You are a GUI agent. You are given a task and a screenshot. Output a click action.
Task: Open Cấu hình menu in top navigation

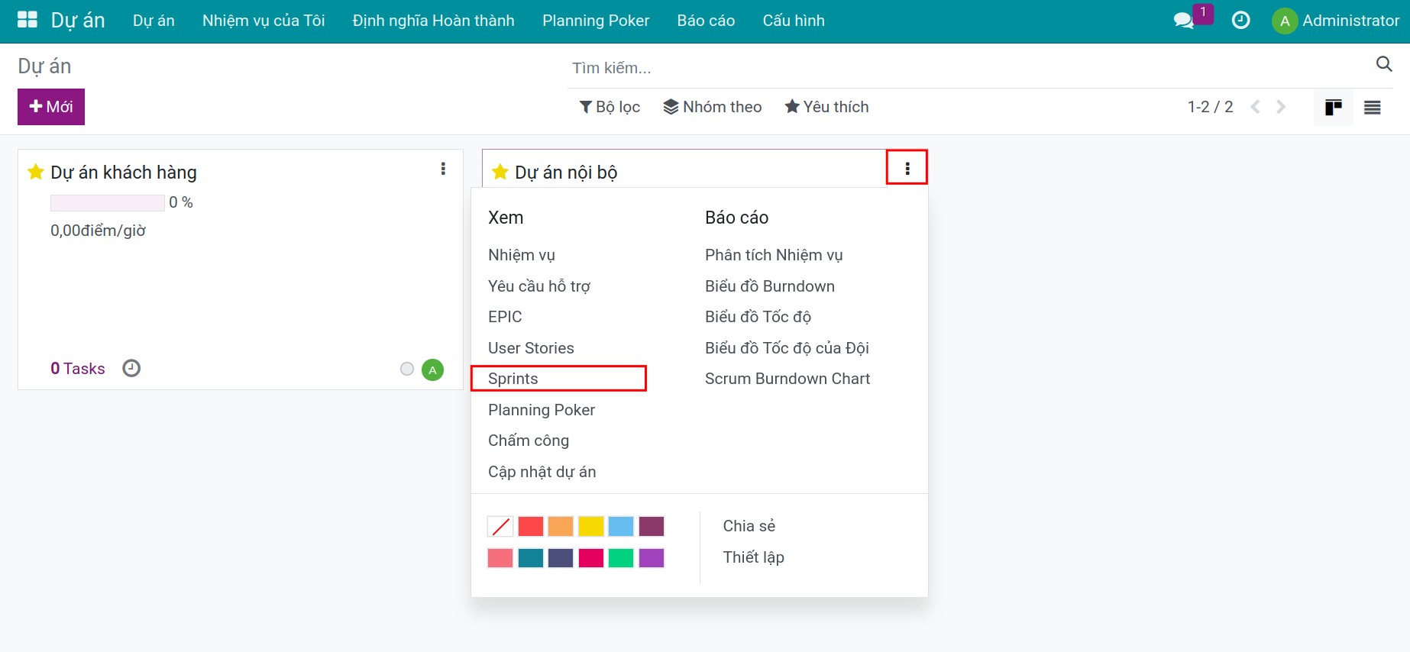coord(794,21)
